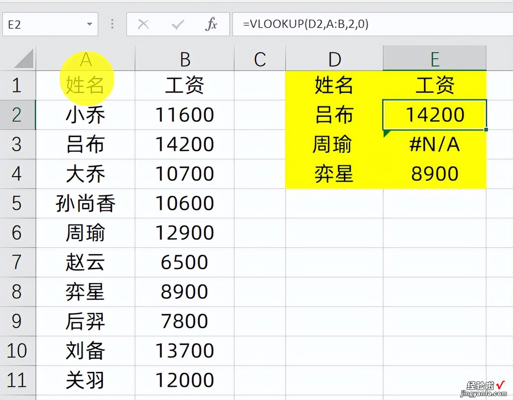This screenshot has width=513, height=400.
Task: Click yellow cell D1 with 姓名
Action: (x=334, y=85)
